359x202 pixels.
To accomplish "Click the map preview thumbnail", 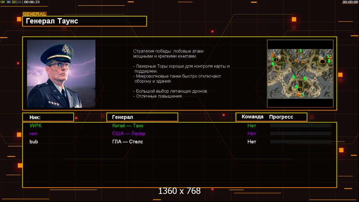I will point(300,74).
